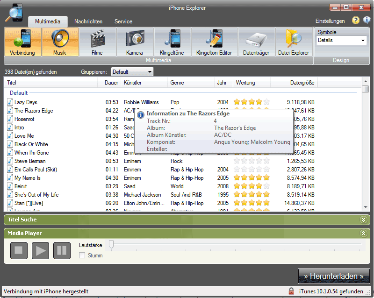Screen dimensions: 374x298
Task: Select the song Intro
Action: pos(19,128)
